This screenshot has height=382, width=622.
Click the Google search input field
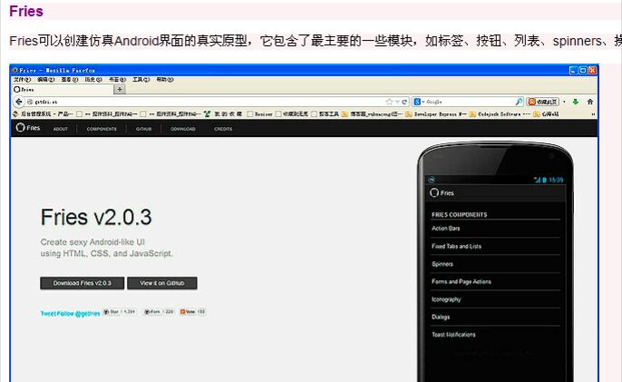pyautogui.click(x=470, y=102)
